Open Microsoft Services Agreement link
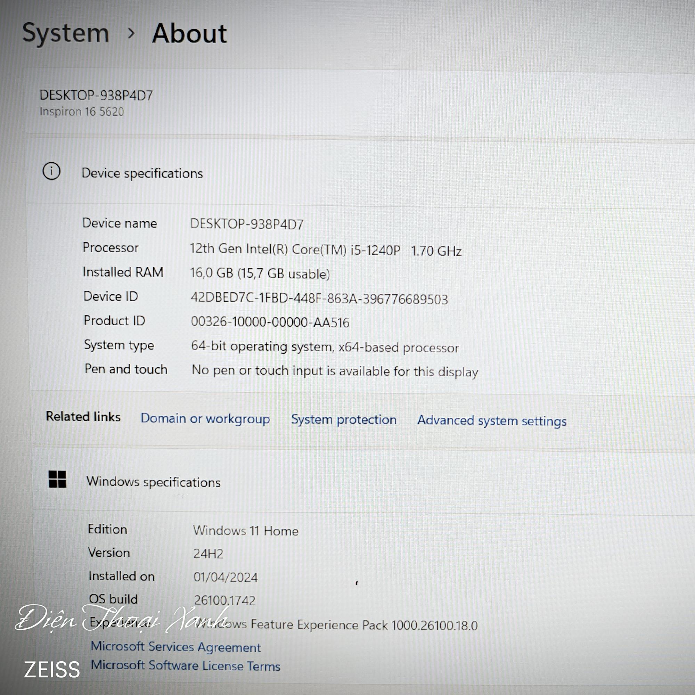The height and width of the screenshot is (695, 695). tap(175, 647)
